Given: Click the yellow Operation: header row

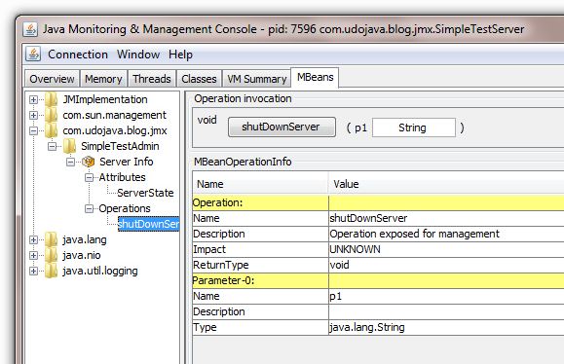Looking at the screenshot, I should [378, 202].
